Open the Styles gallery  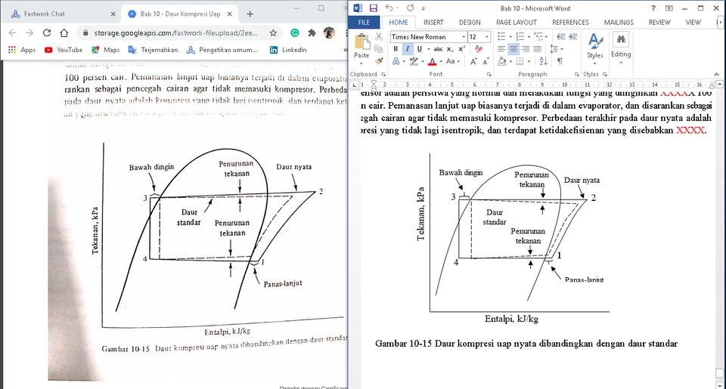595,48
